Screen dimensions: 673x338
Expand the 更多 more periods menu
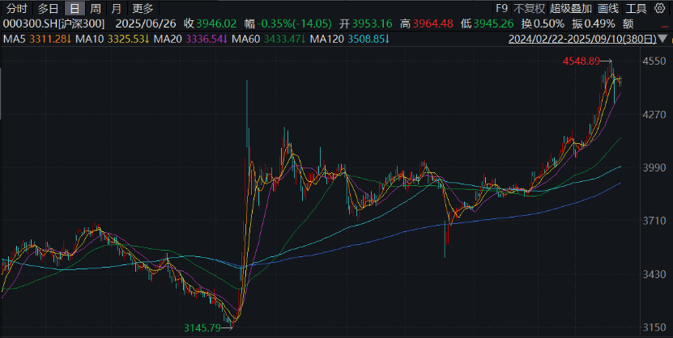(143, 9)
